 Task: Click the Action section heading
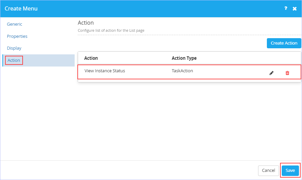click(86, 23)
